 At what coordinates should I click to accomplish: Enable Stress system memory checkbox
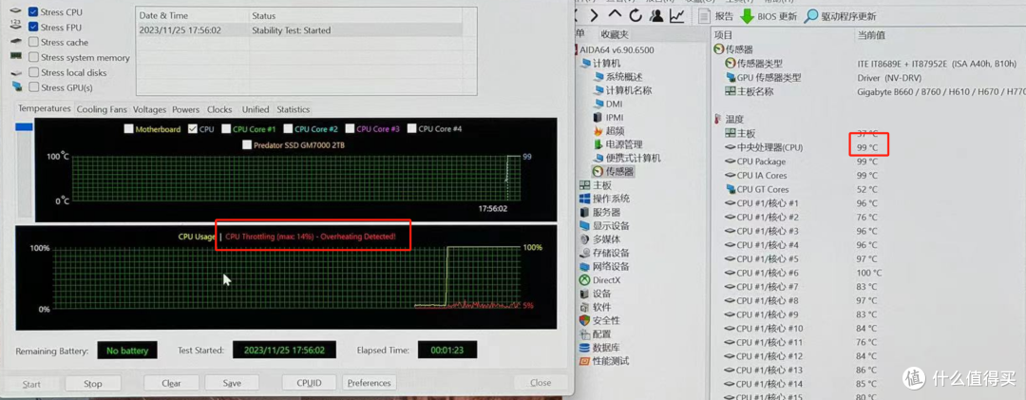point(33,57)
